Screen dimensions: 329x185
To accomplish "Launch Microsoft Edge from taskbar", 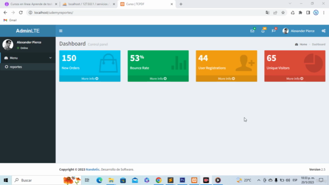I will [x=99, y=180].
